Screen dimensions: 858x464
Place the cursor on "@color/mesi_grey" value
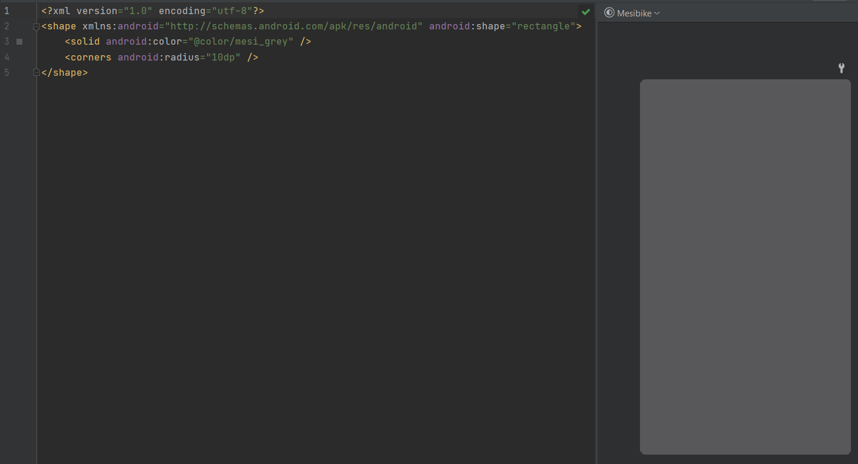tap(241, 42)
